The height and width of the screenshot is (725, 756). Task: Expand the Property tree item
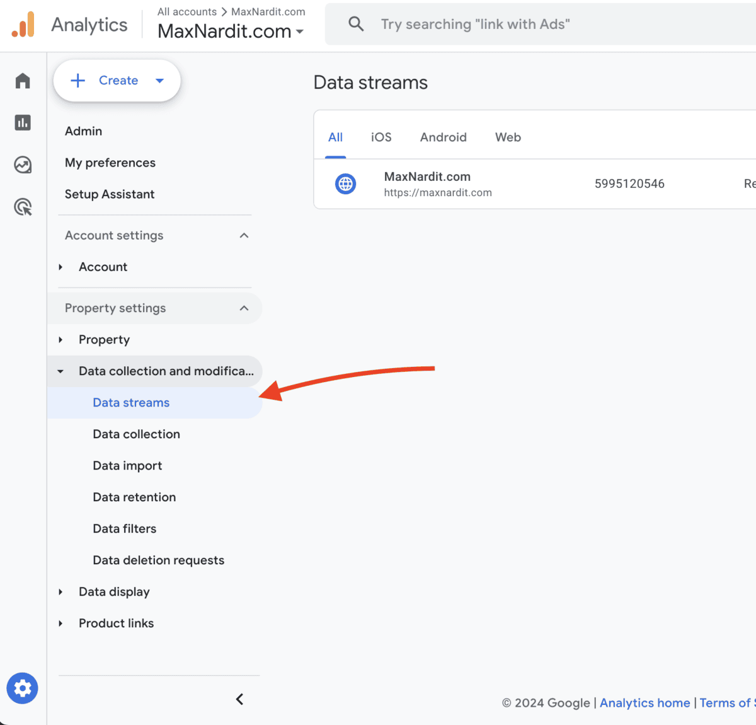point(60,340)
